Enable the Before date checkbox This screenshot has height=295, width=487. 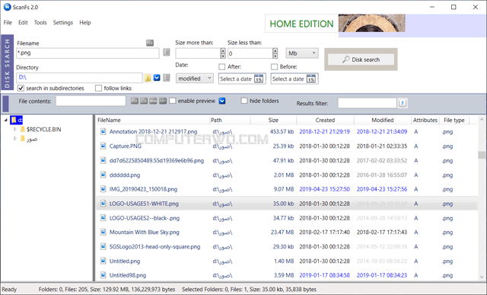tap(274, 66)
